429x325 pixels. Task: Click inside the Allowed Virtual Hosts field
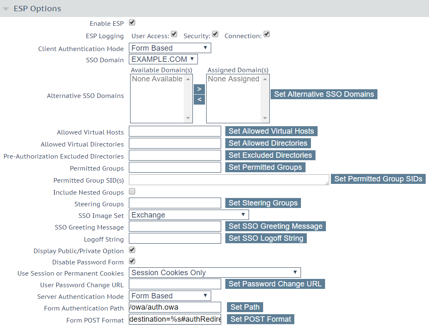(x=175, y=131)
